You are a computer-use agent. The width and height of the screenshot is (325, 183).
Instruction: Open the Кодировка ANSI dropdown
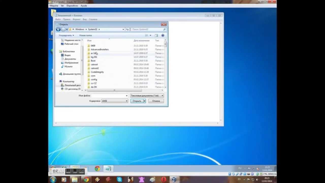[115, 101]
